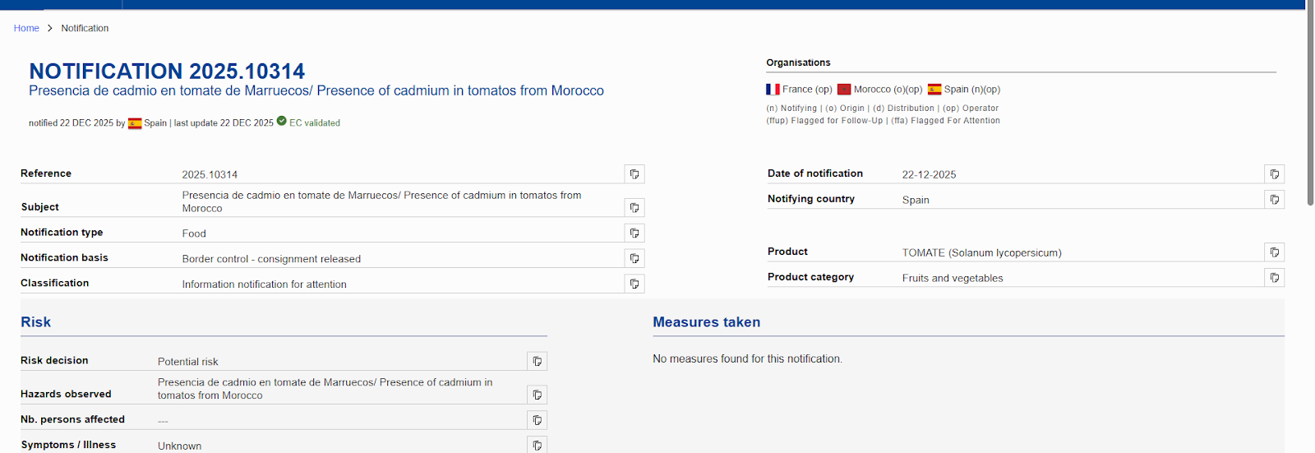
Task: Copy the Reference value 2025.10314
Action: point(634,174)
